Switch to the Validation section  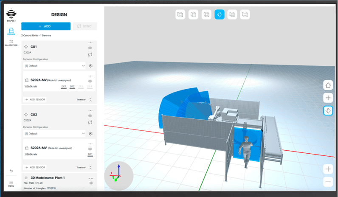click(x=11, y=43)
